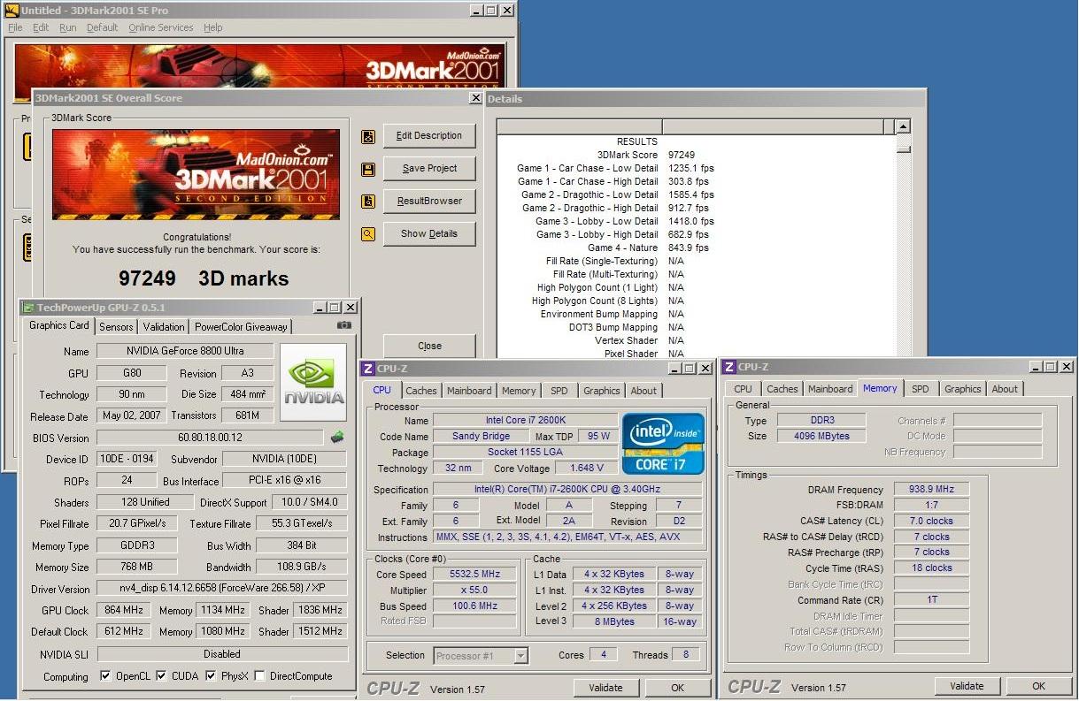
Task: Open the PowerColor Giveaway tab in GPU-Z
Action: 241,327
